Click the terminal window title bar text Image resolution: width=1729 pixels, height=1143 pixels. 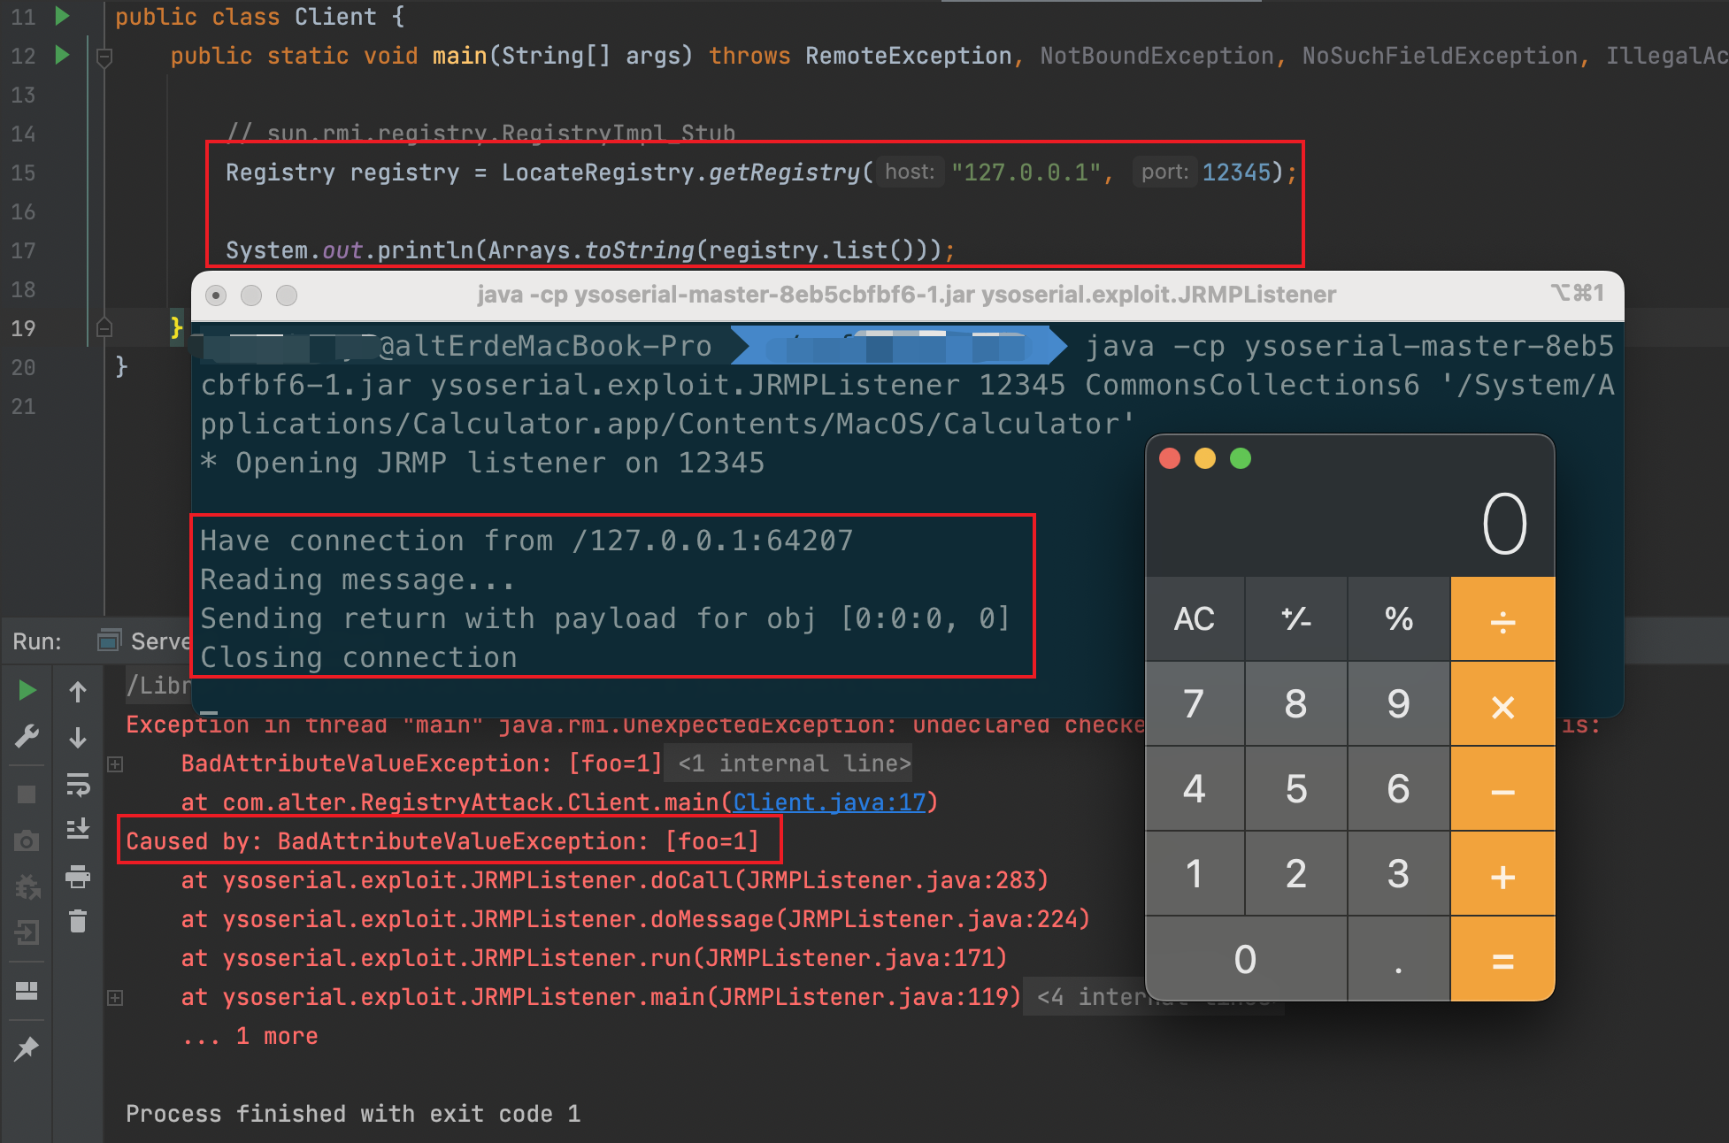click(x=906, y=295)
